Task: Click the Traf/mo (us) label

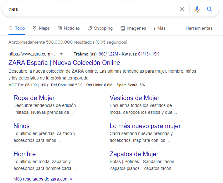Action: pyautogui.click(x=86, y=54)
